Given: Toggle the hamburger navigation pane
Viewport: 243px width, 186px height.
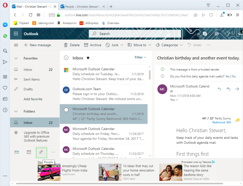Looking at the screenshot, I should pos(16,45).
